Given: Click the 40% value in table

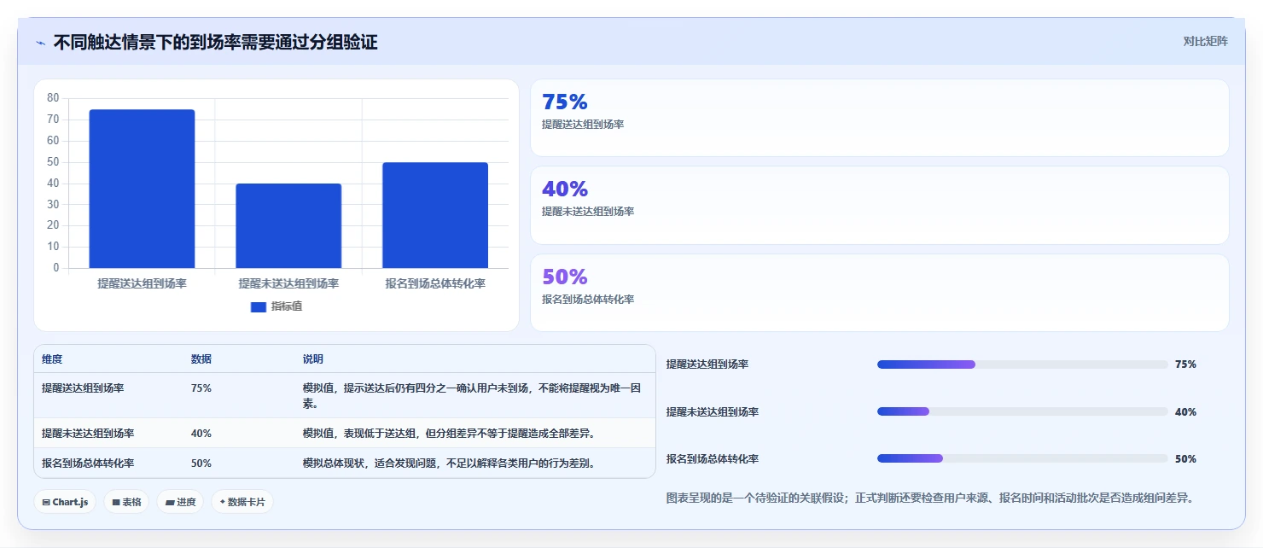Looking at the screenshot, I should coord(201,433).
